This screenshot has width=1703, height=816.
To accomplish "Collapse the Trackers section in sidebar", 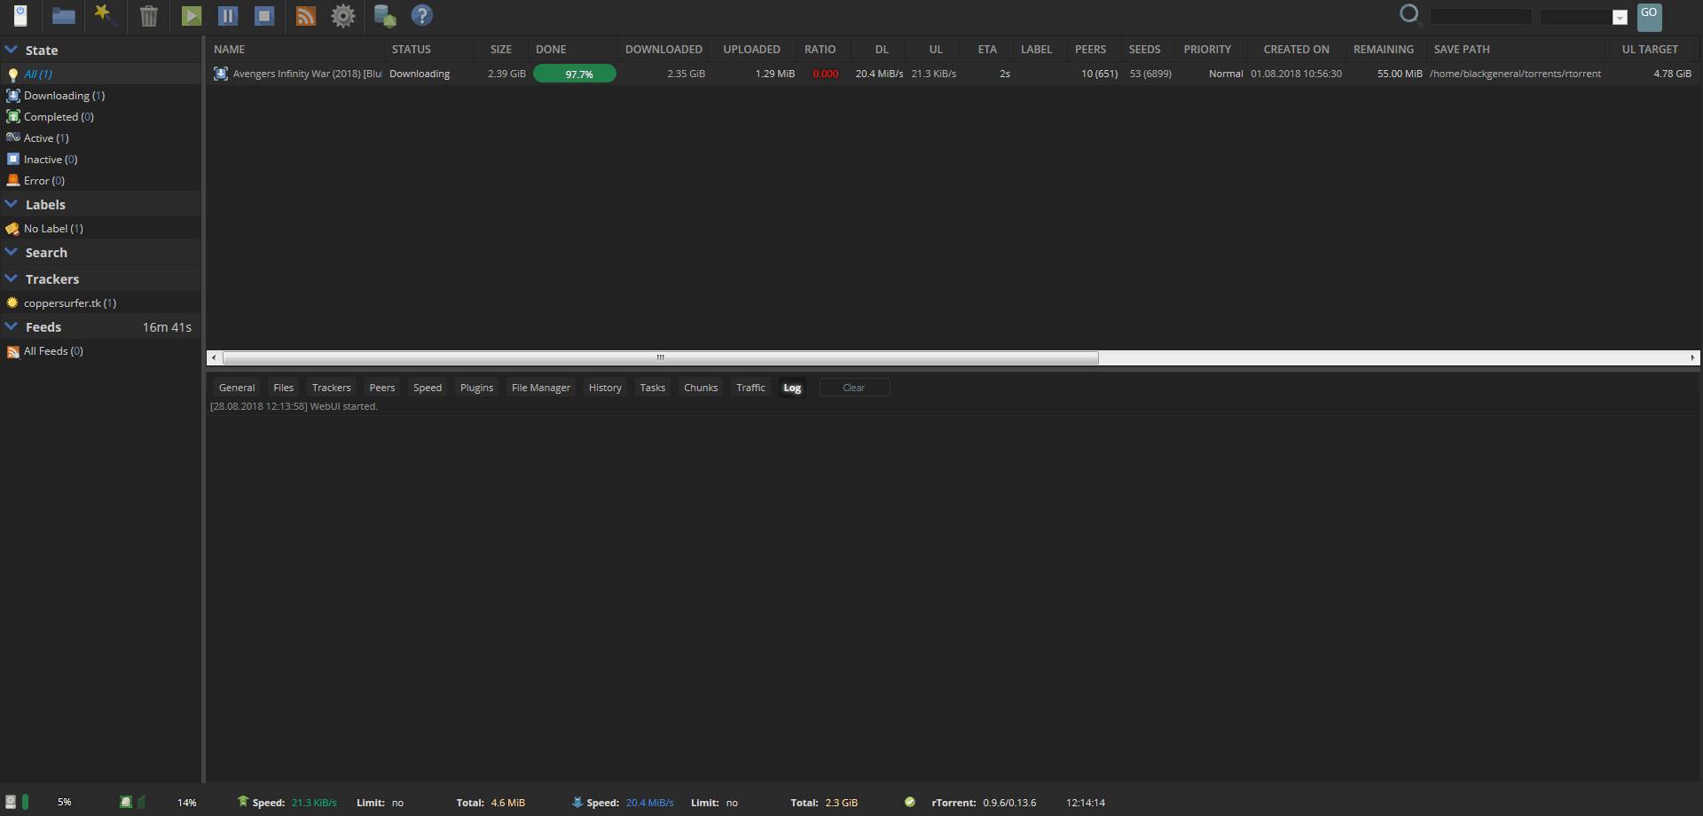I will (x=12, y=279).
